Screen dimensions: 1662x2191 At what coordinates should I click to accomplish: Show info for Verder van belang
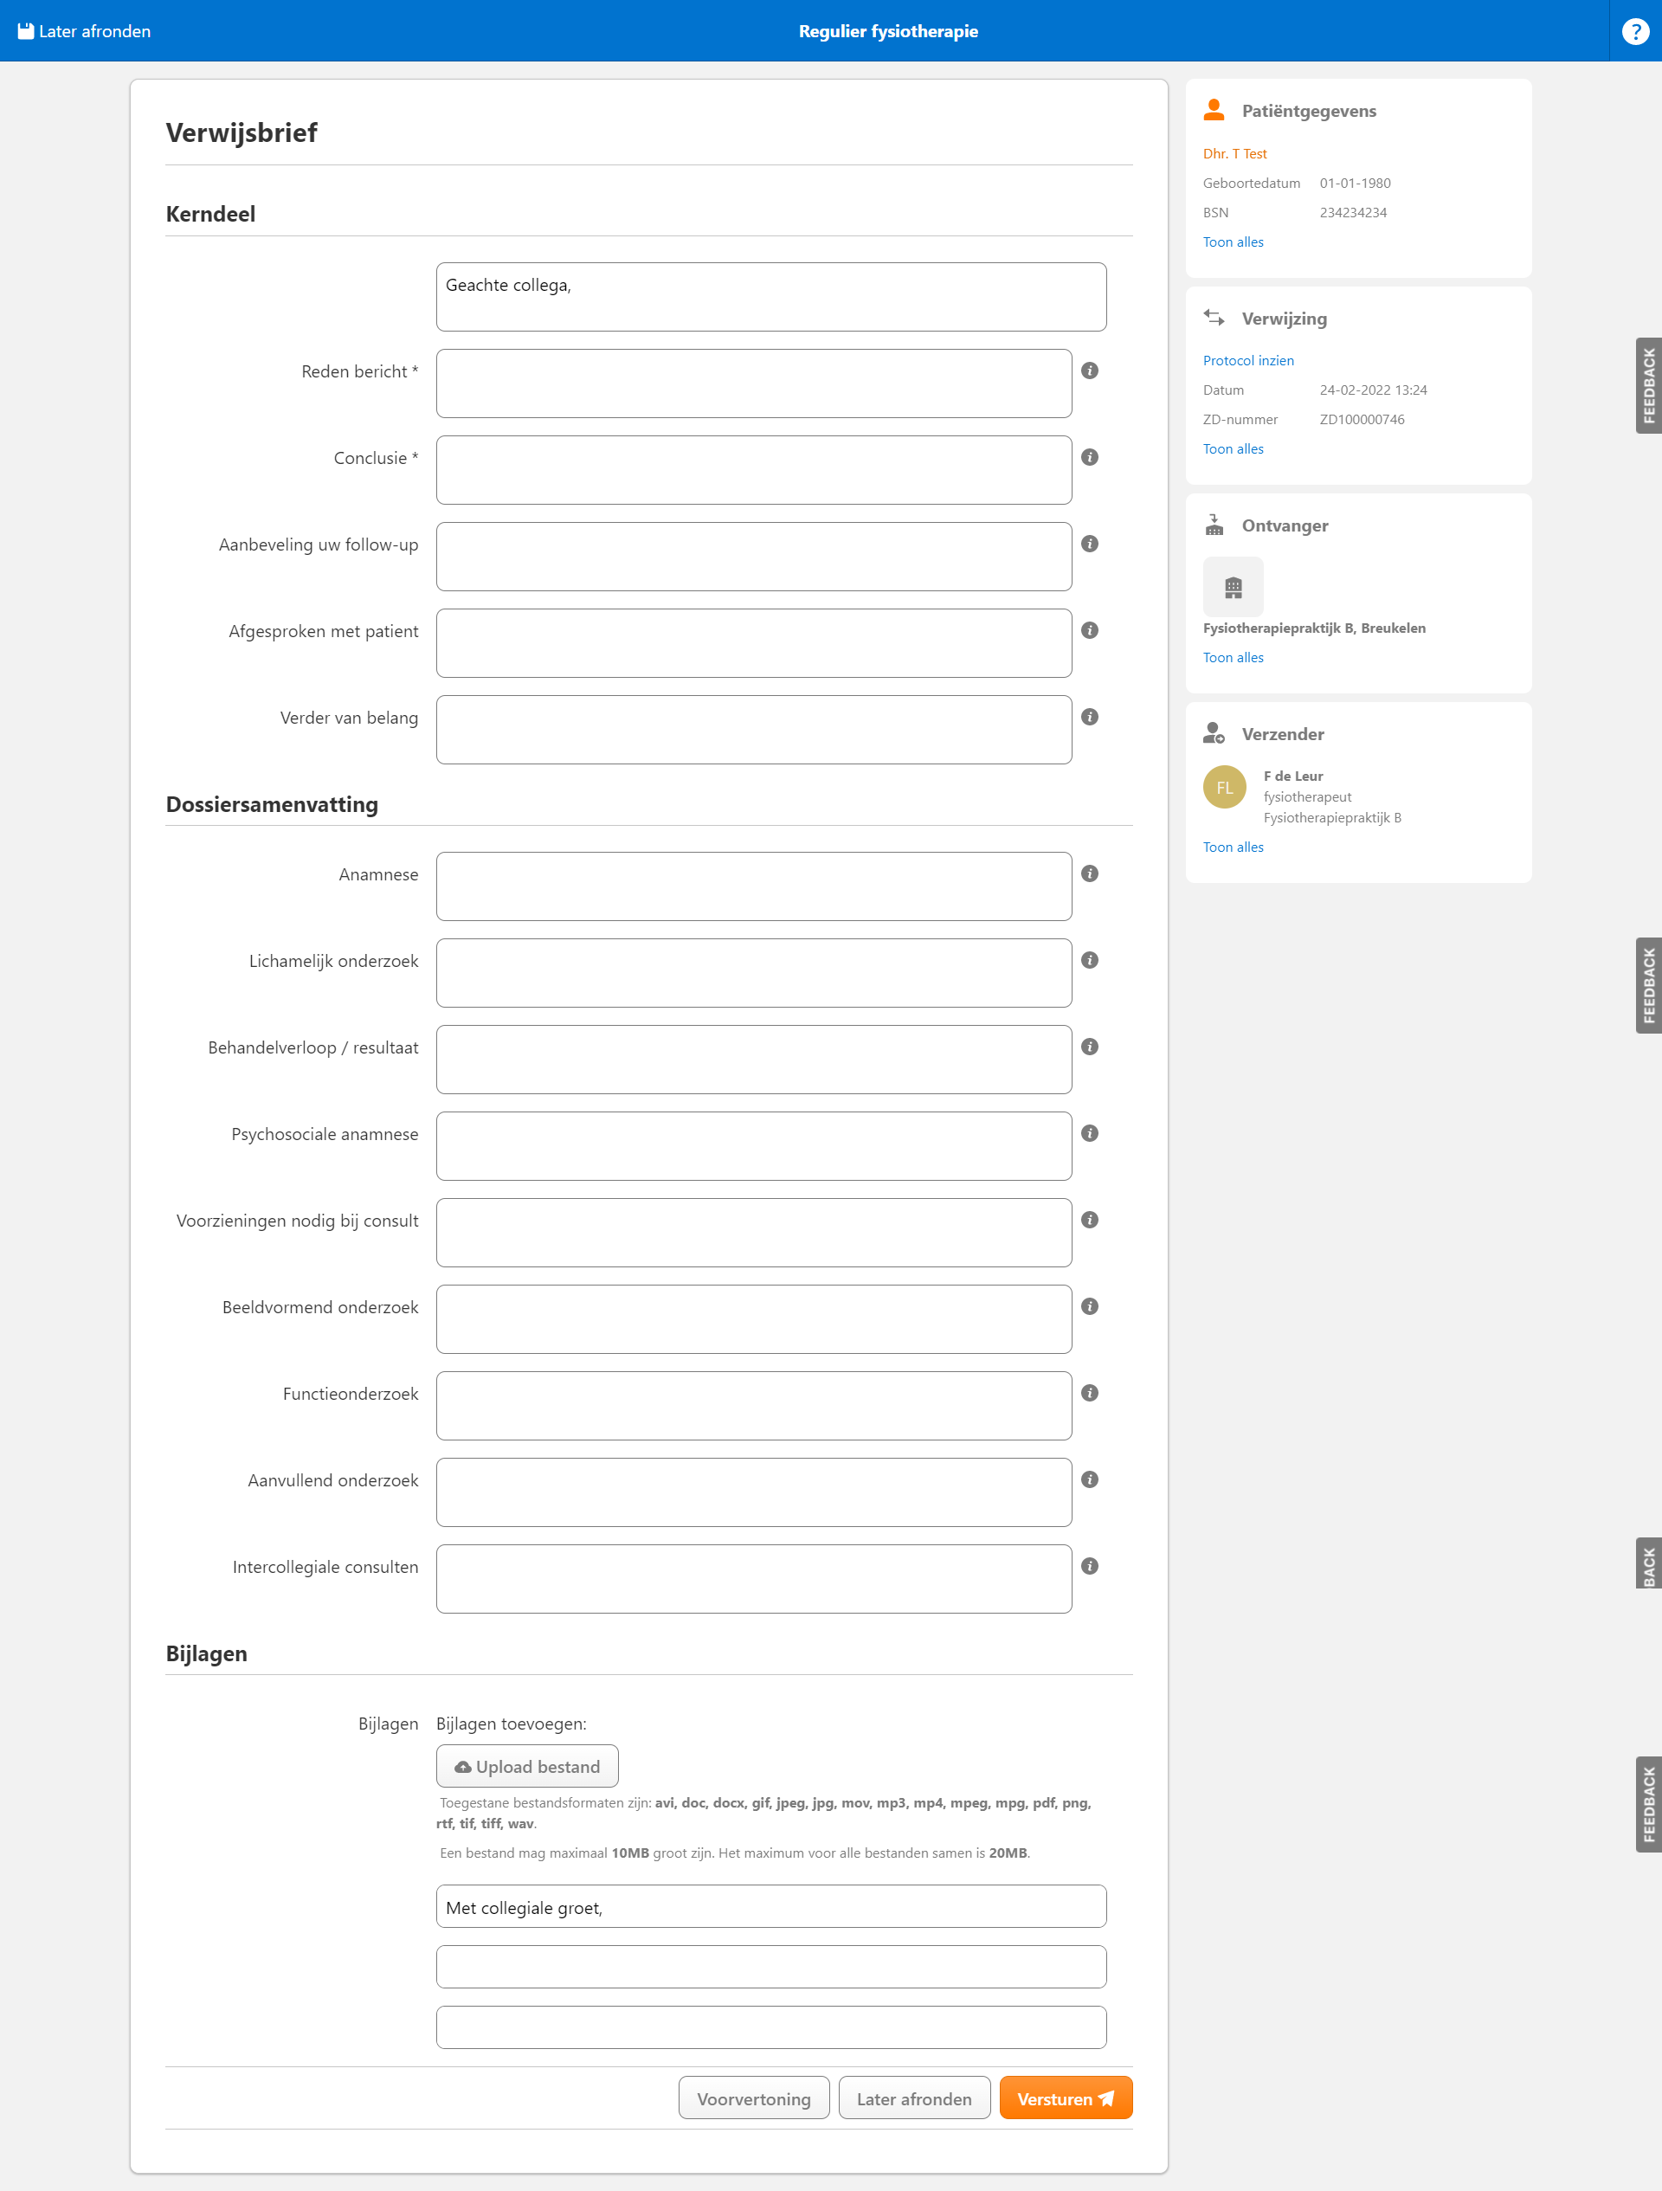[1090, 717]
